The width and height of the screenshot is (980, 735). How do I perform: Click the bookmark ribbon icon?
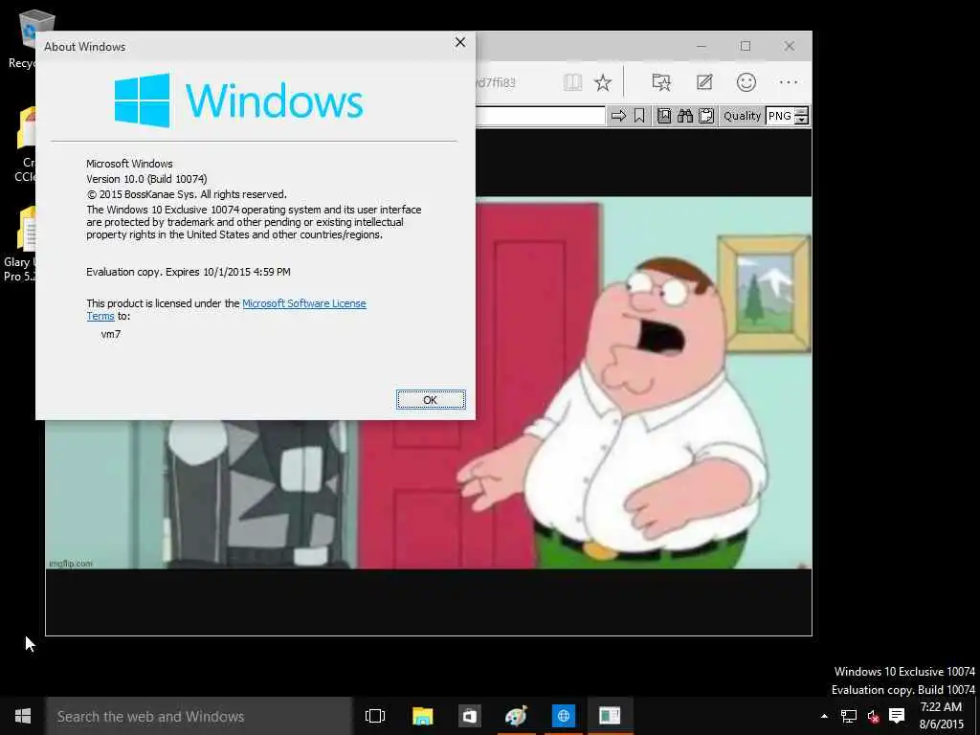click(638, 116)
